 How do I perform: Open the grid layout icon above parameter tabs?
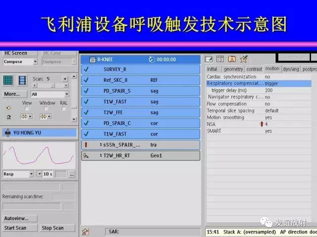[x=220, y=59]
